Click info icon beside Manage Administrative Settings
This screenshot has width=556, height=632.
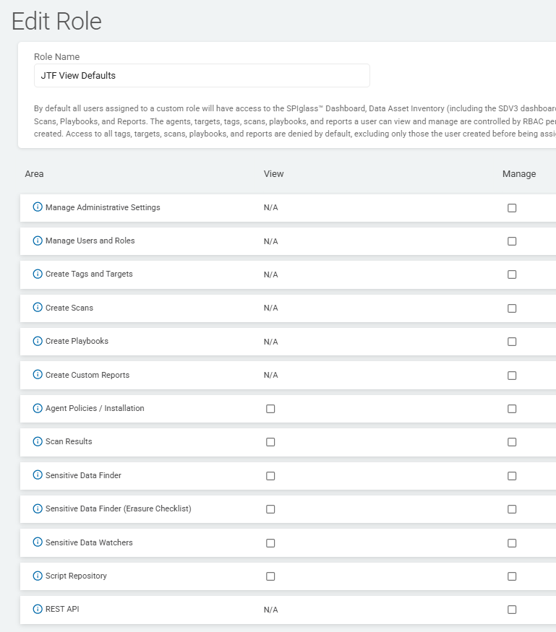point(38,207)
